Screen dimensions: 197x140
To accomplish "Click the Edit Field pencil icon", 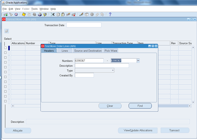I will point(81,14).
